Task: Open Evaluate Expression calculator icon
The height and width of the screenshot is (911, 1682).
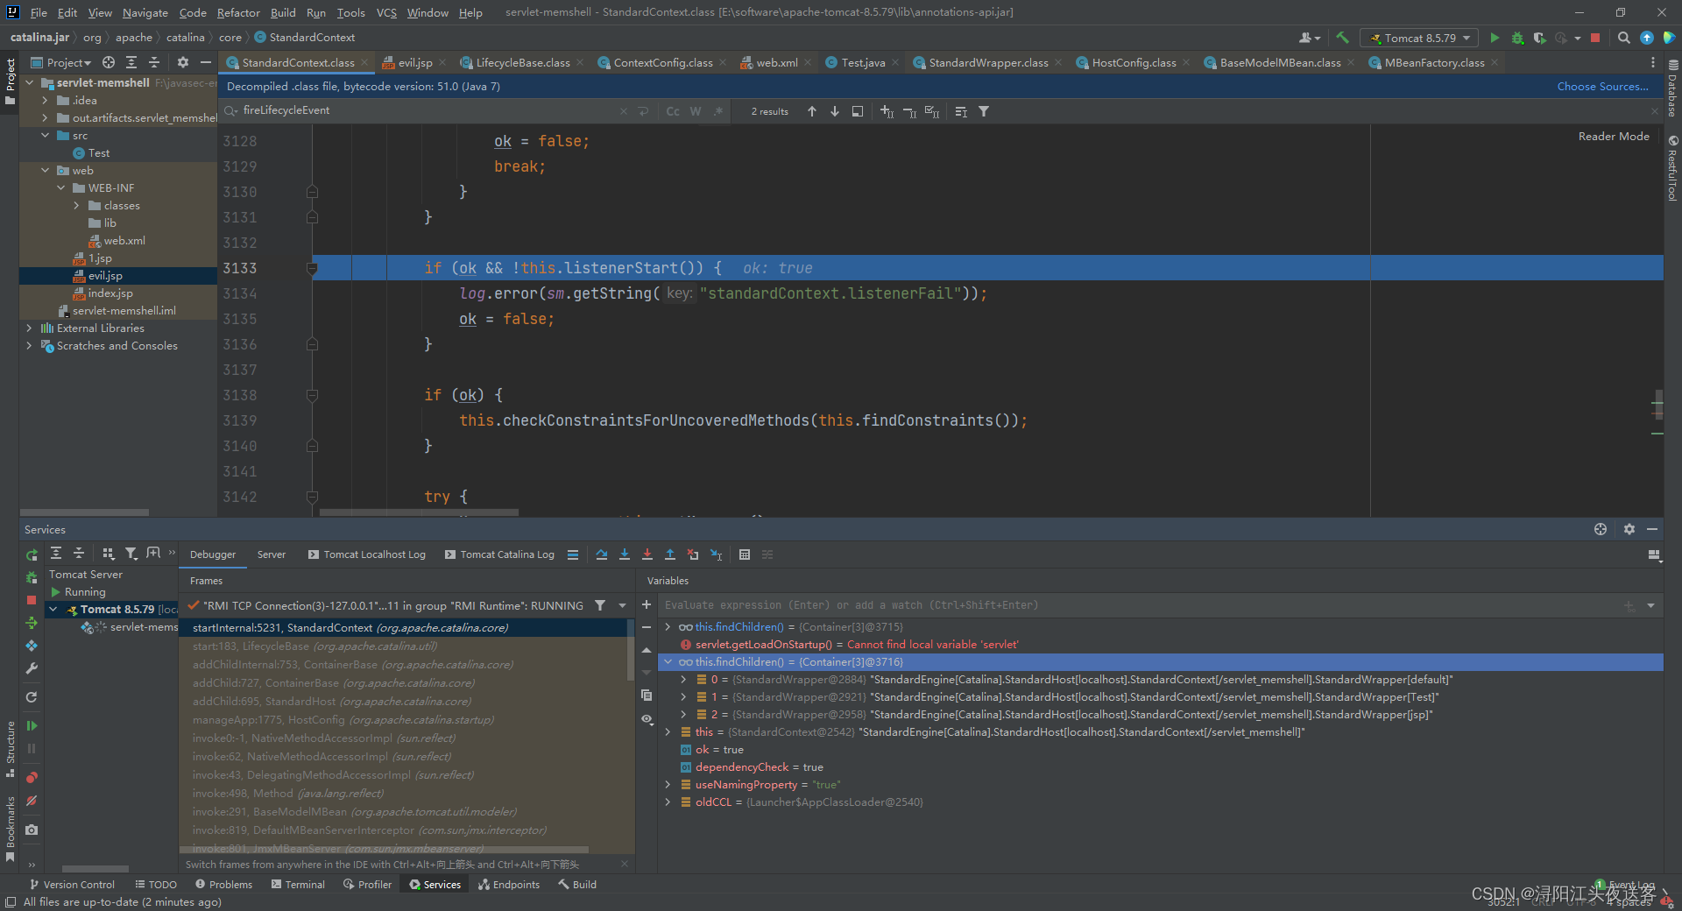Action: (745, 554)
